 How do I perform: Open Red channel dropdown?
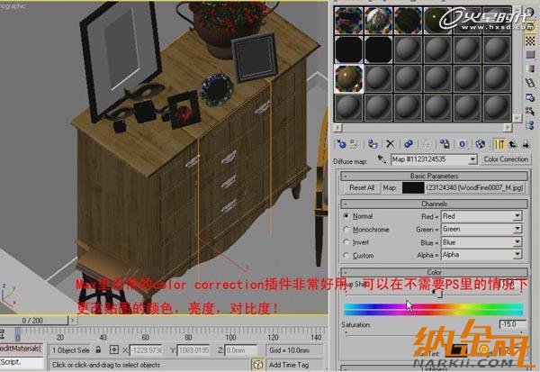[481, 216]
